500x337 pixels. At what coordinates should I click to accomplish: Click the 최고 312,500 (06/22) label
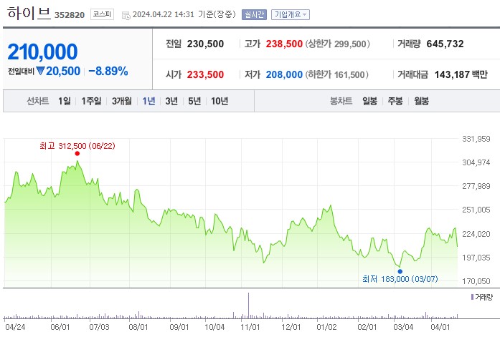77,146
